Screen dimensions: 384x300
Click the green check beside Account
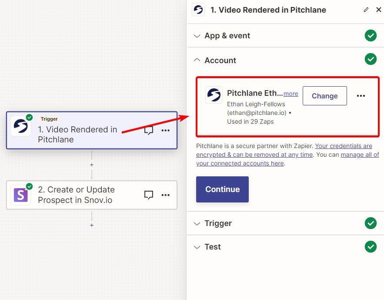point(371,59)
